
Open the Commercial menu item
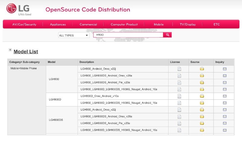coord(88,24)
